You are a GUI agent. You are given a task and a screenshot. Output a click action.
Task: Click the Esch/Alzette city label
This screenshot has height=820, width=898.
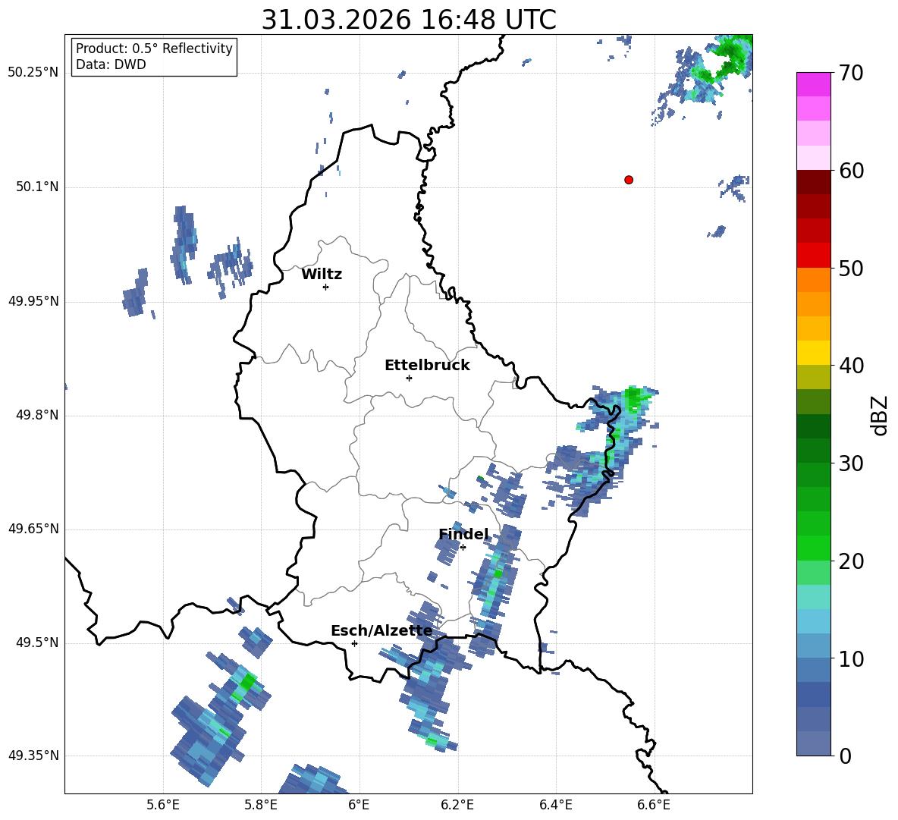point(381,631)
